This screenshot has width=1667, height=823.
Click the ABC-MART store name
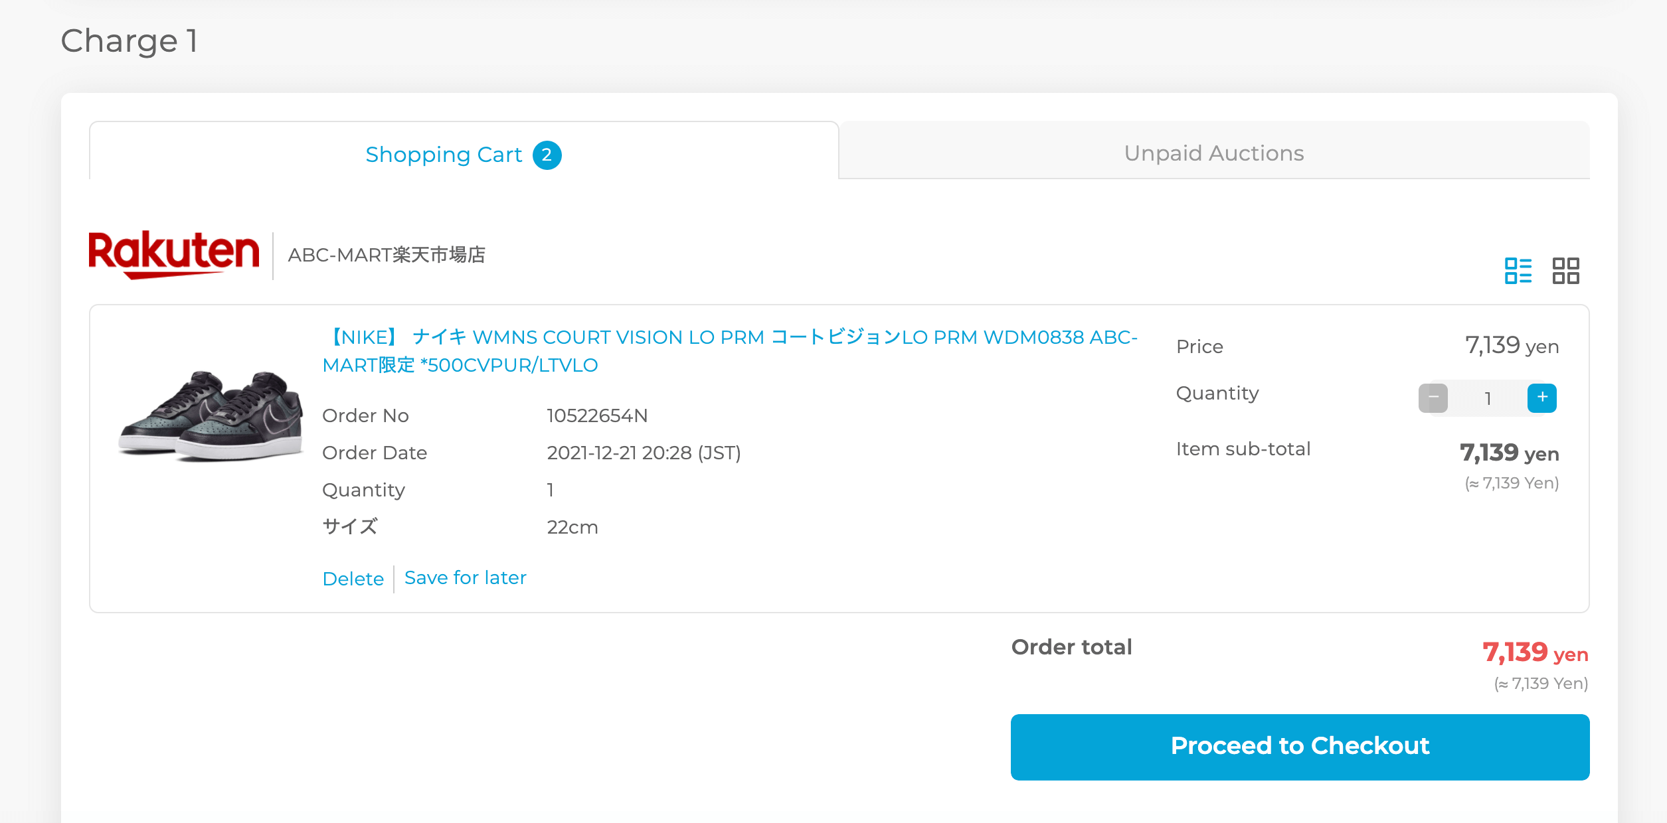[387, 255]
